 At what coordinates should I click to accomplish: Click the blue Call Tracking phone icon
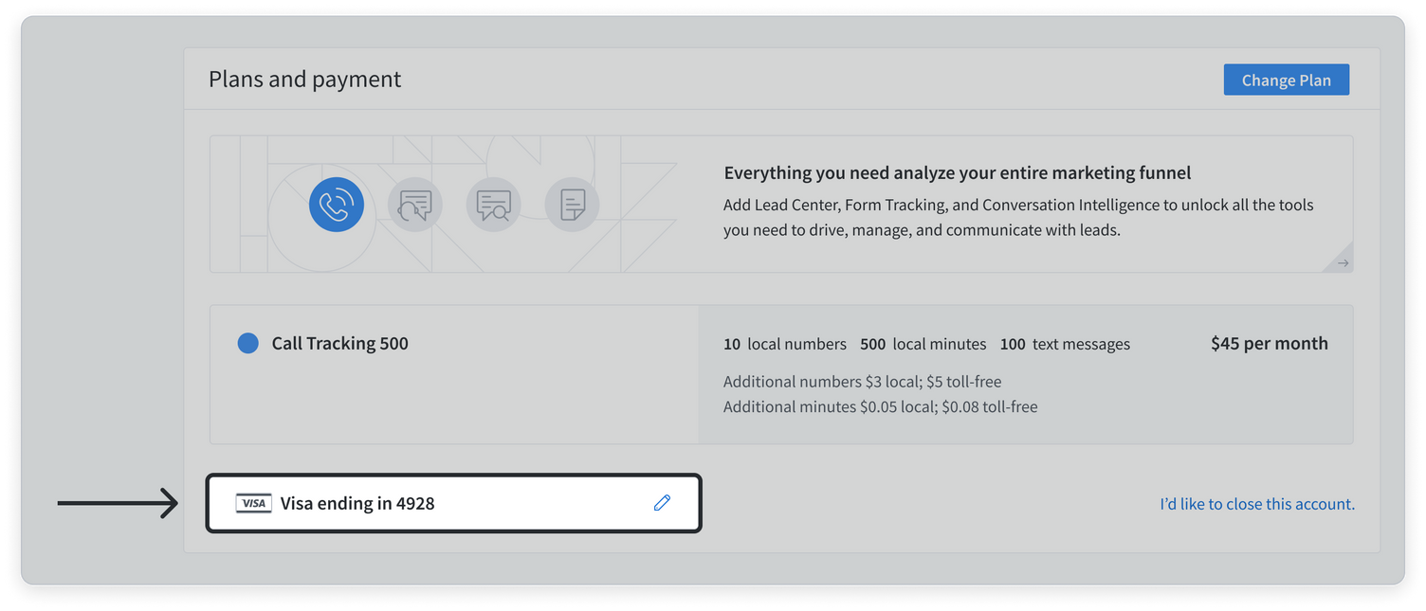point(337,205)
